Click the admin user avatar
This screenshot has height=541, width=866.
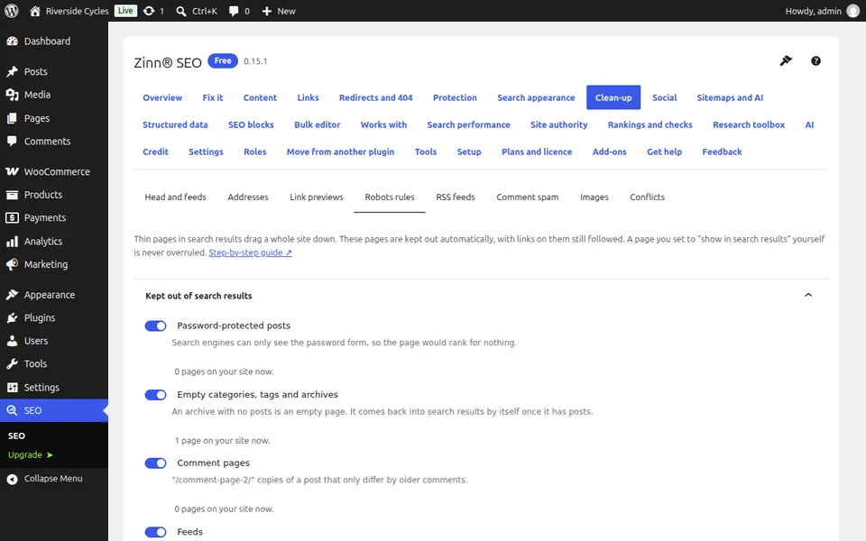[853, 11]
